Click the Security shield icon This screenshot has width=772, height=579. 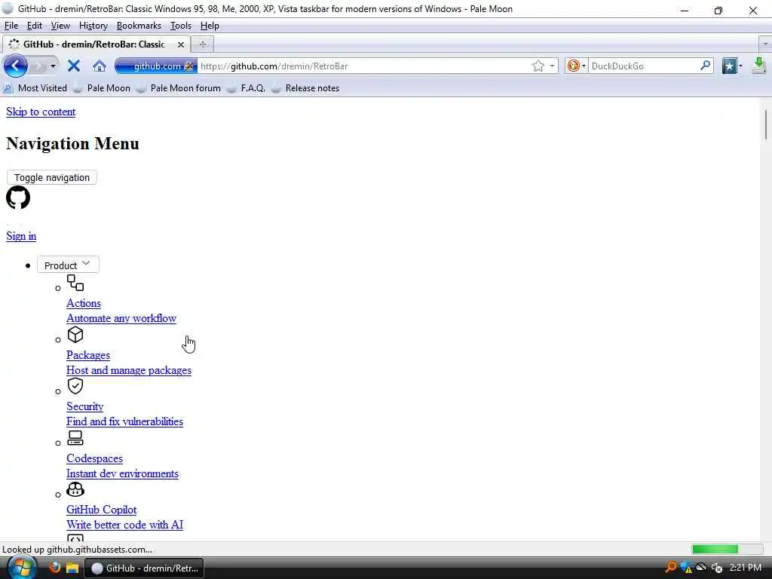tap(75, 386)
